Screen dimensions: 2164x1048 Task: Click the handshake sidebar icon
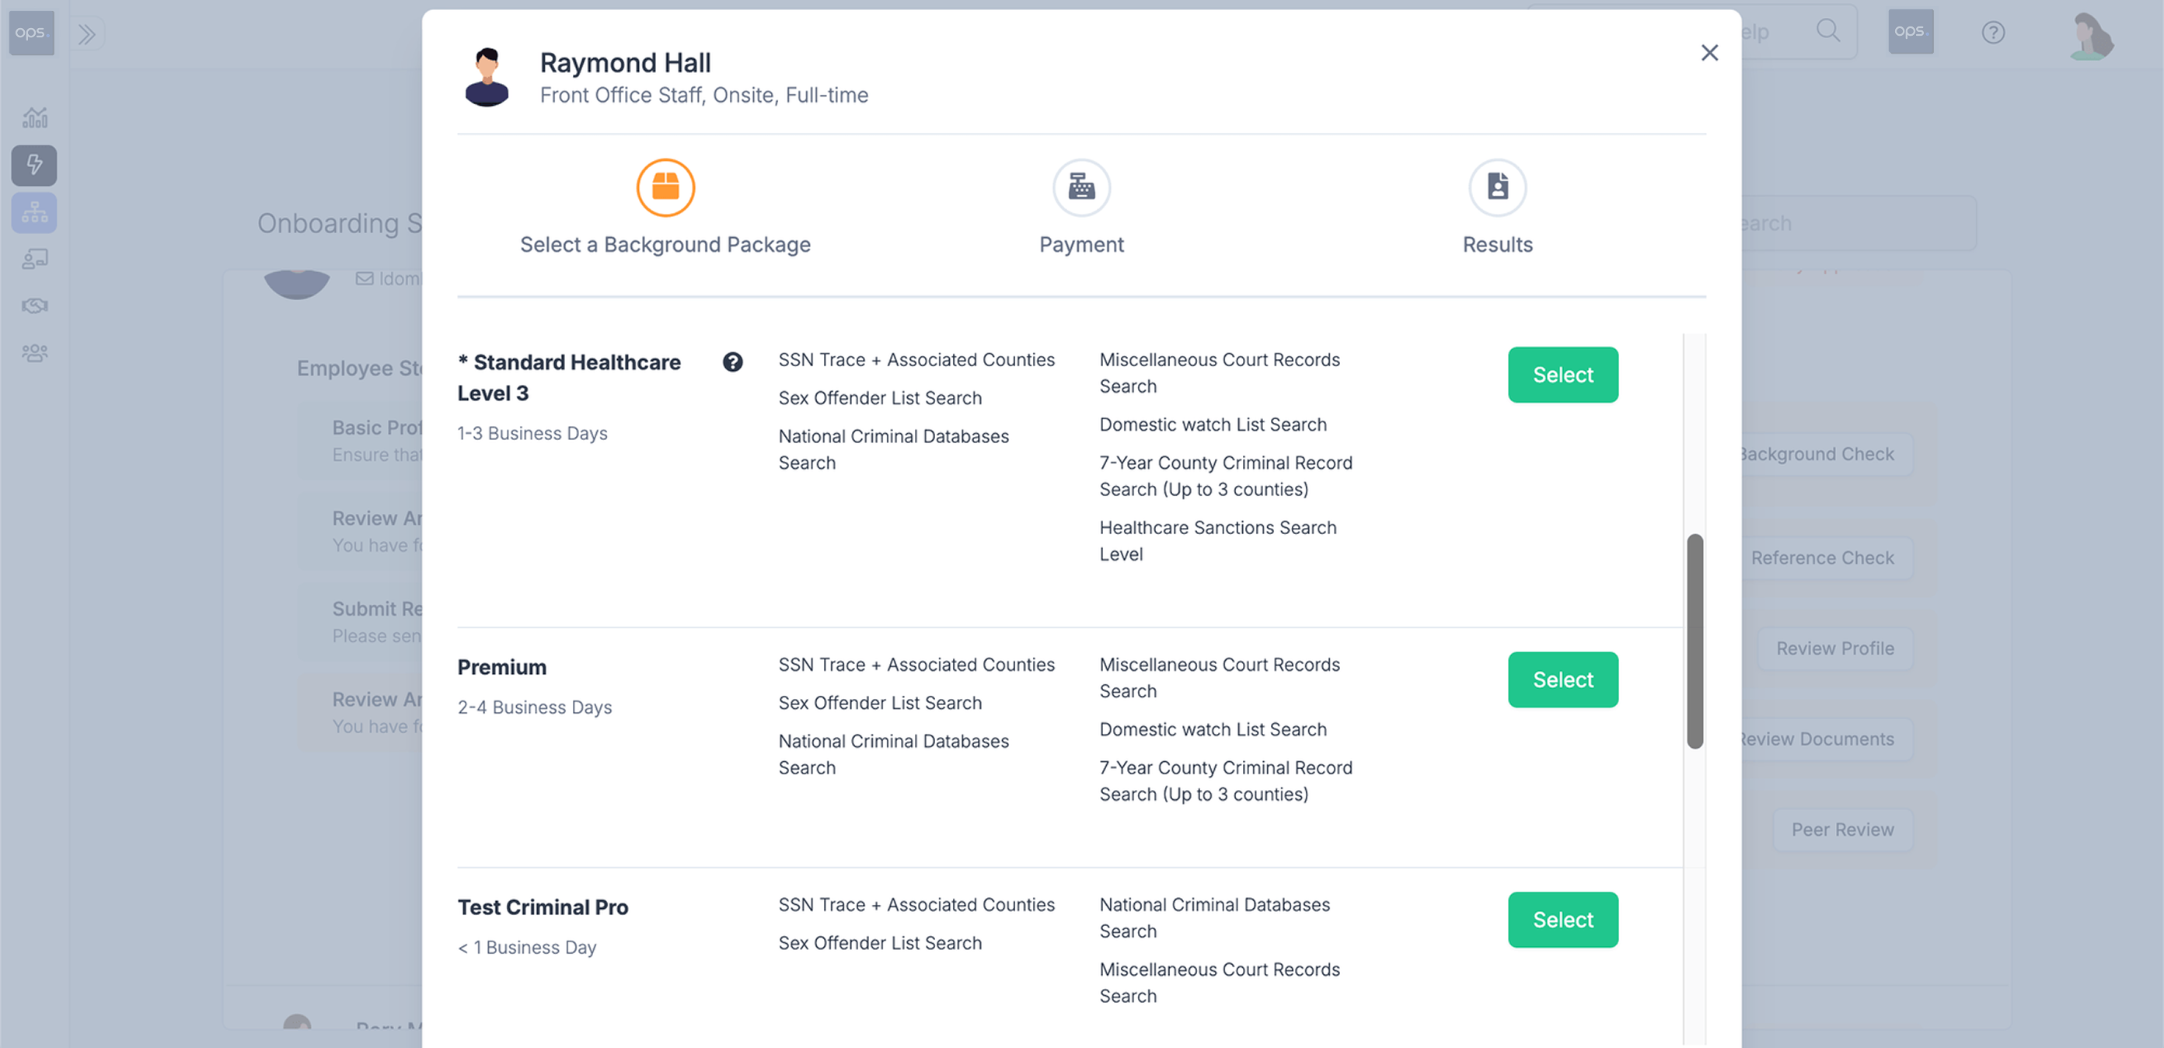point(34,306)
